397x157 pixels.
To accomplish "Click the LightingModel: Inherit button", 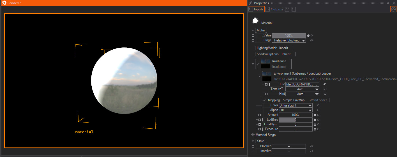I will click(274, 48).
